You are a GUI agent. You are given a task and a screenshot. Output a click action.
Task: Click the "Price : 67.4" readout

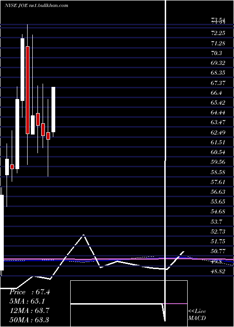(29, 292)
